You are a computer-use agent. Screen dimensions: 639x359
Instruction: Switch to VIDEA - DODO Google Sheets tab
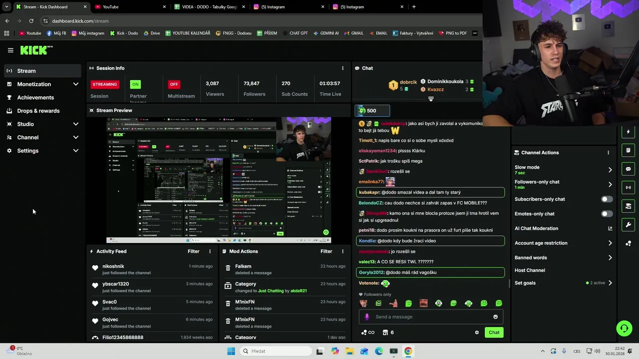click(x=209, y=7)
